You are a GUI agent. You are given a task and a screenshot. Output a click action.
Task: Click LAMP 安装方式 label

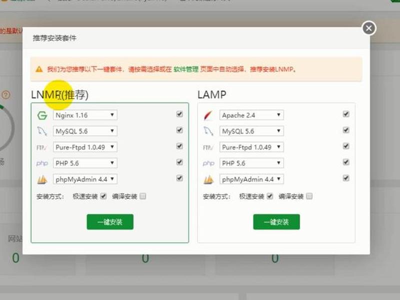point(216,196)
